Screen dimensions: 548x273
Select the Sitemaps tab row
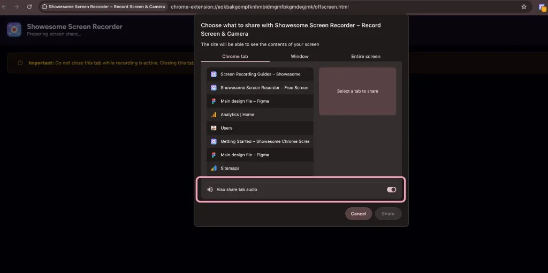pos(260,168)
